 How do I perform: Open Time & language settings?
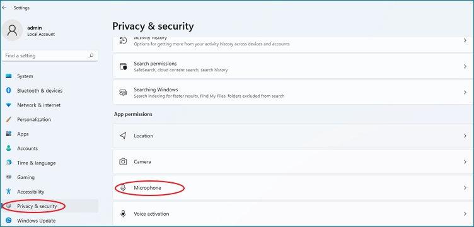50,163
